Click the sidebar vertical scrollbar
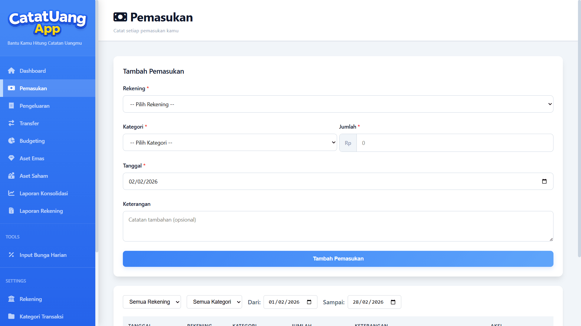This screenshot has width=581, height=326. (x=97, y=127)
